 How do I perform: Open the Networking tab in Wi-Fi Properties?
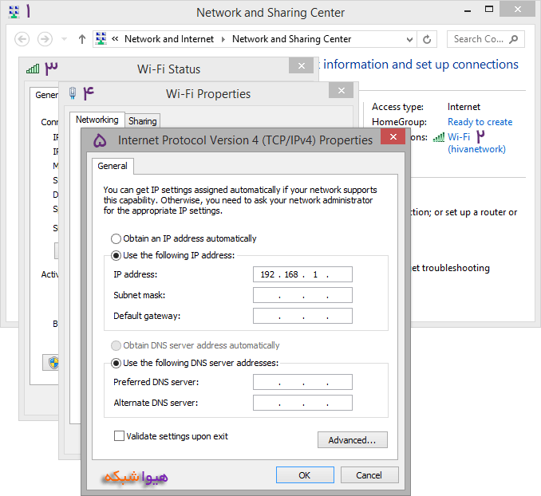(x=97, y=120)
